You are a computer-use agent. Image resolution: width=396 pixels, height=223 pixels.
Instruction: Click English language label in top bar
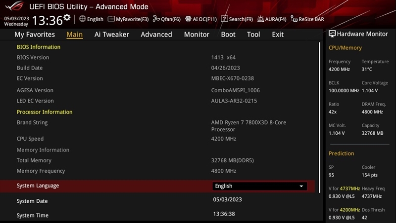point(95,19)
